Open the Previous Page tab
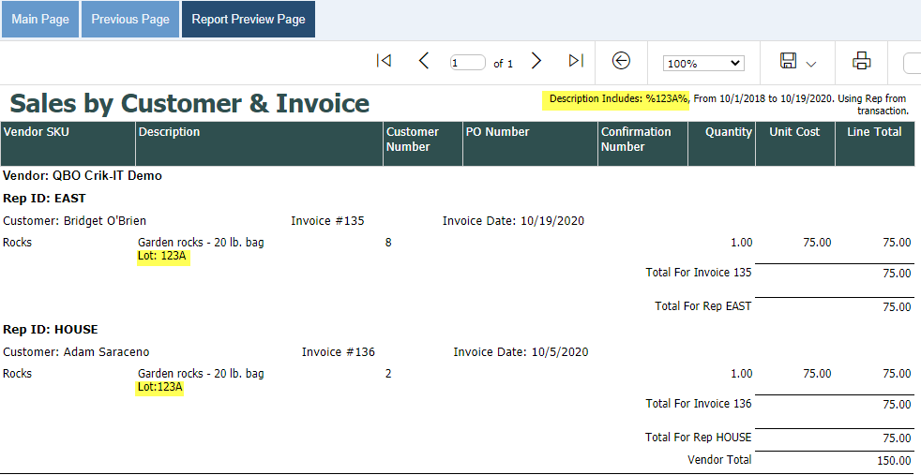 point(130,20)
